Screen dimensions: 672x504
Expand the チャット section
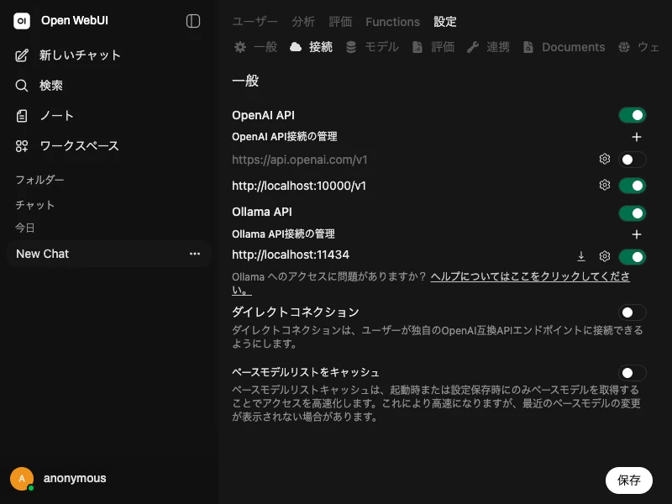click(x=35, y=205)
